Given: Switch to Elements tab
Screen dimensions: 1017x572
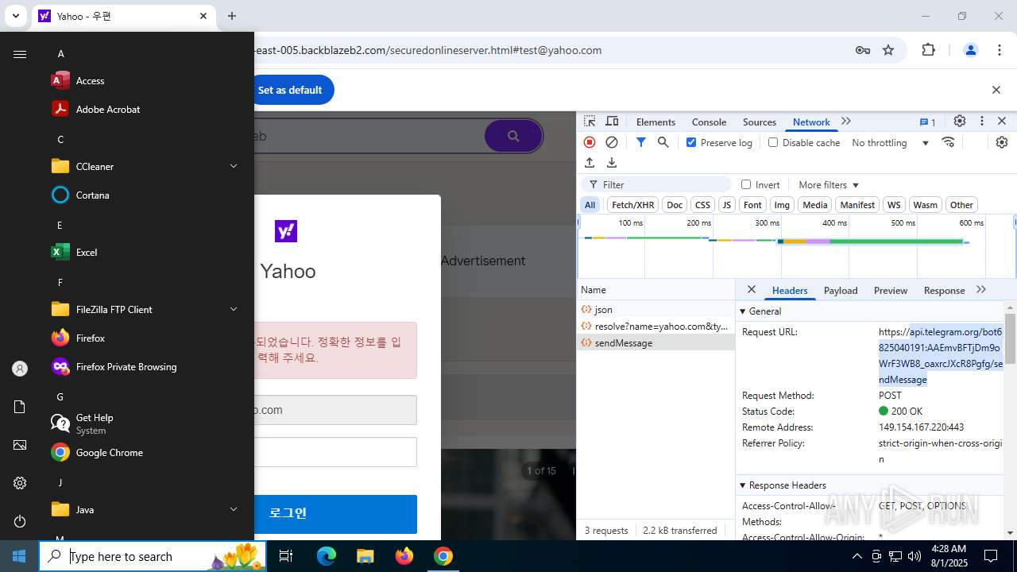Looking at the screenshot, I should coord(655,122).
